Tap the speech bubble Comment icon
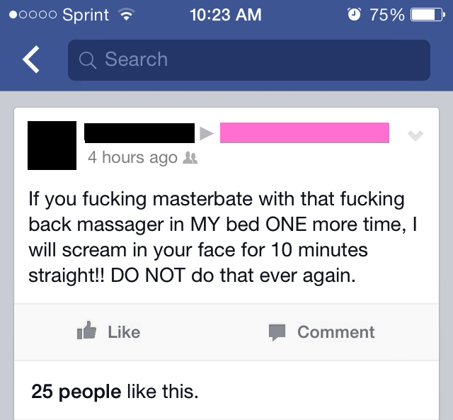The width and height of the screenshot is (453, 420). (277, 332)
